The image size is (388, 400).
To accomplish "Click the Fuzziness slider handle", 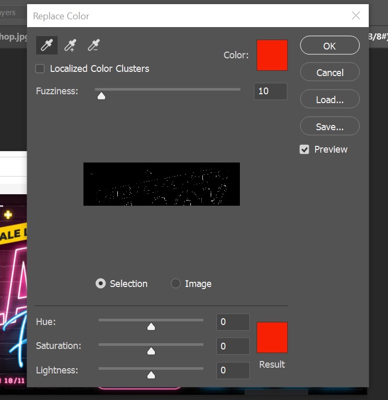I will tap(101, 95).
